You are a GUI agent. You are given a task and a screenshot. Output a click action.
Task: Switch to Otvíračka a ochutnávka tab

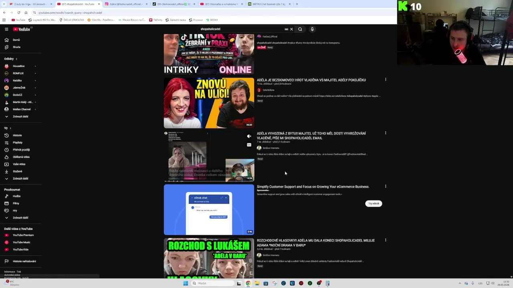coord(221,4)
